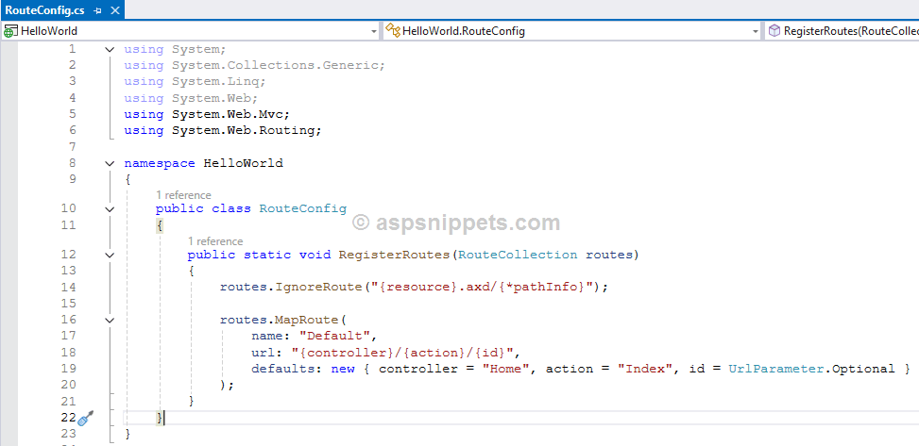Click line number 14 in the margin
919x446 pixels.
pyautogui.click(x=69, y=287)
